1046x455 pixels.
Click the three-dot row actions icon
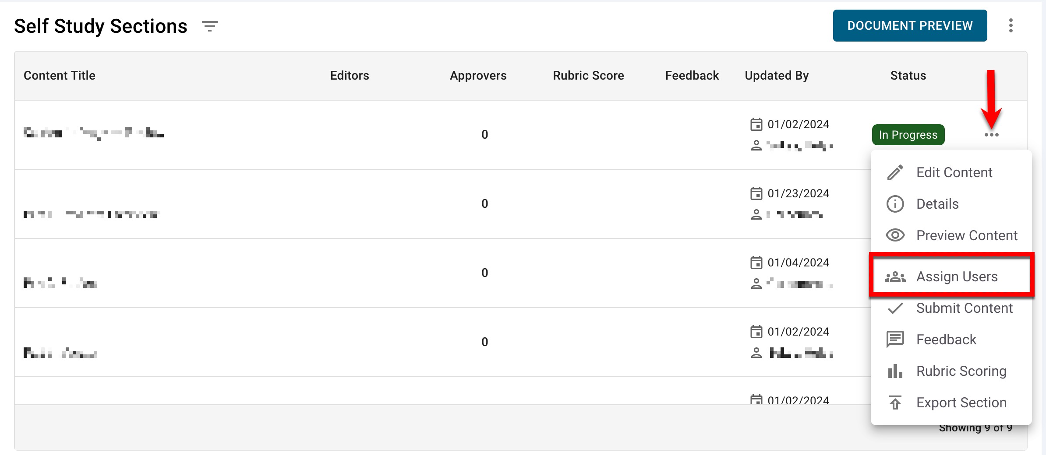coord(991,135)
